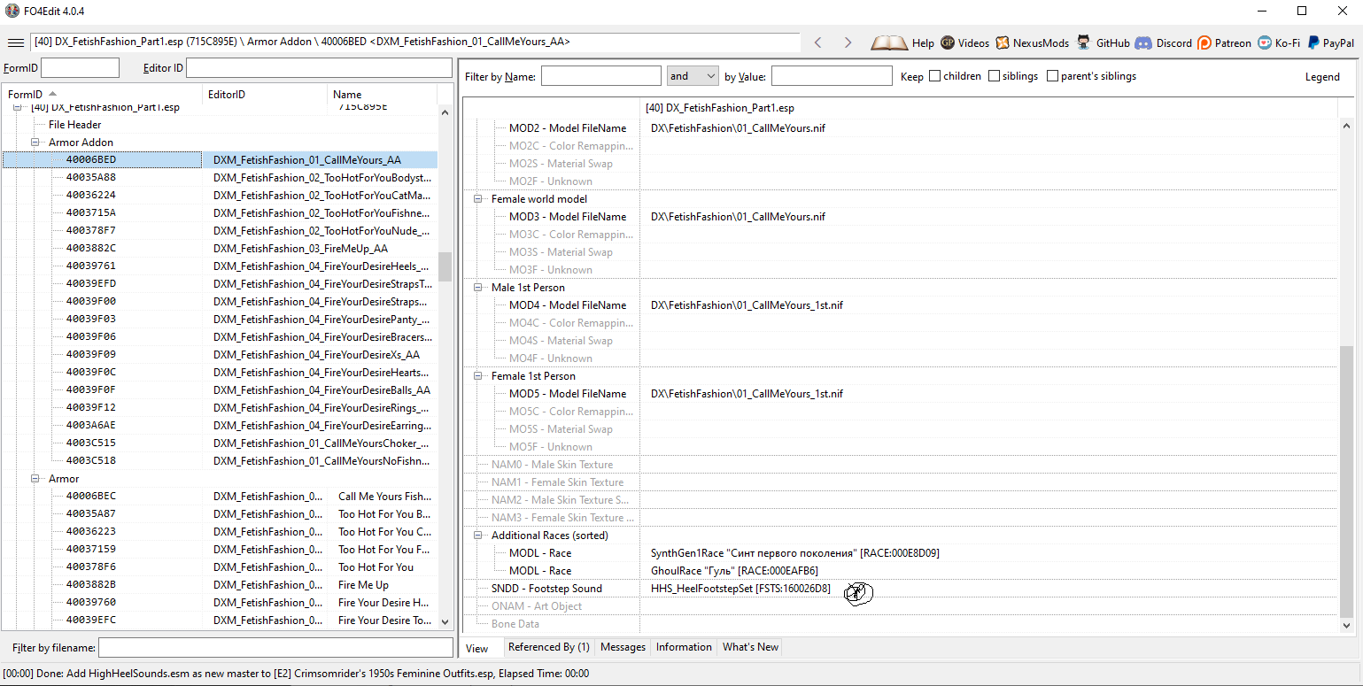Open the GitHub icon link
Image resolution: width=1363 pixels, height=686 pixels.
pos(1085,42)
